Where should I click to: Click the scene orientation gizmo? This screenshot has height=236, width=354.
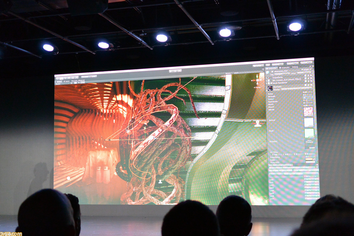click(257, 80)
